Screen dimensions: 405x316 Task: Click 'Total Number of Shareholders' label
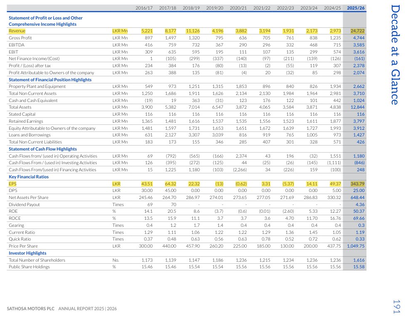pos(37,260)
